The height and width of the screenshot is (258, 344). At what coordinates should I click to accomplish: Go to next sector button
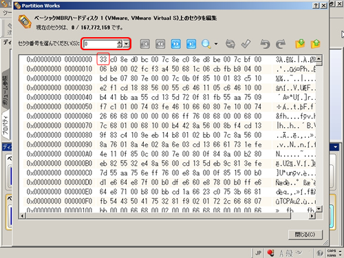175,44
